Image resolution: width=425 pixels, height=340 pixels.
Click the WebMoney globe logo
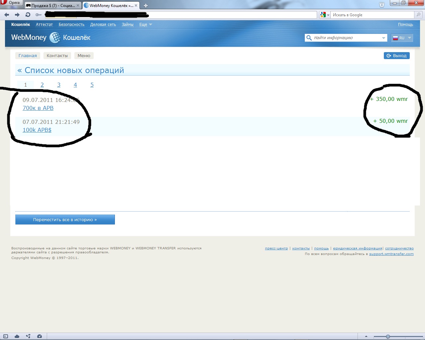coord(54,38)
